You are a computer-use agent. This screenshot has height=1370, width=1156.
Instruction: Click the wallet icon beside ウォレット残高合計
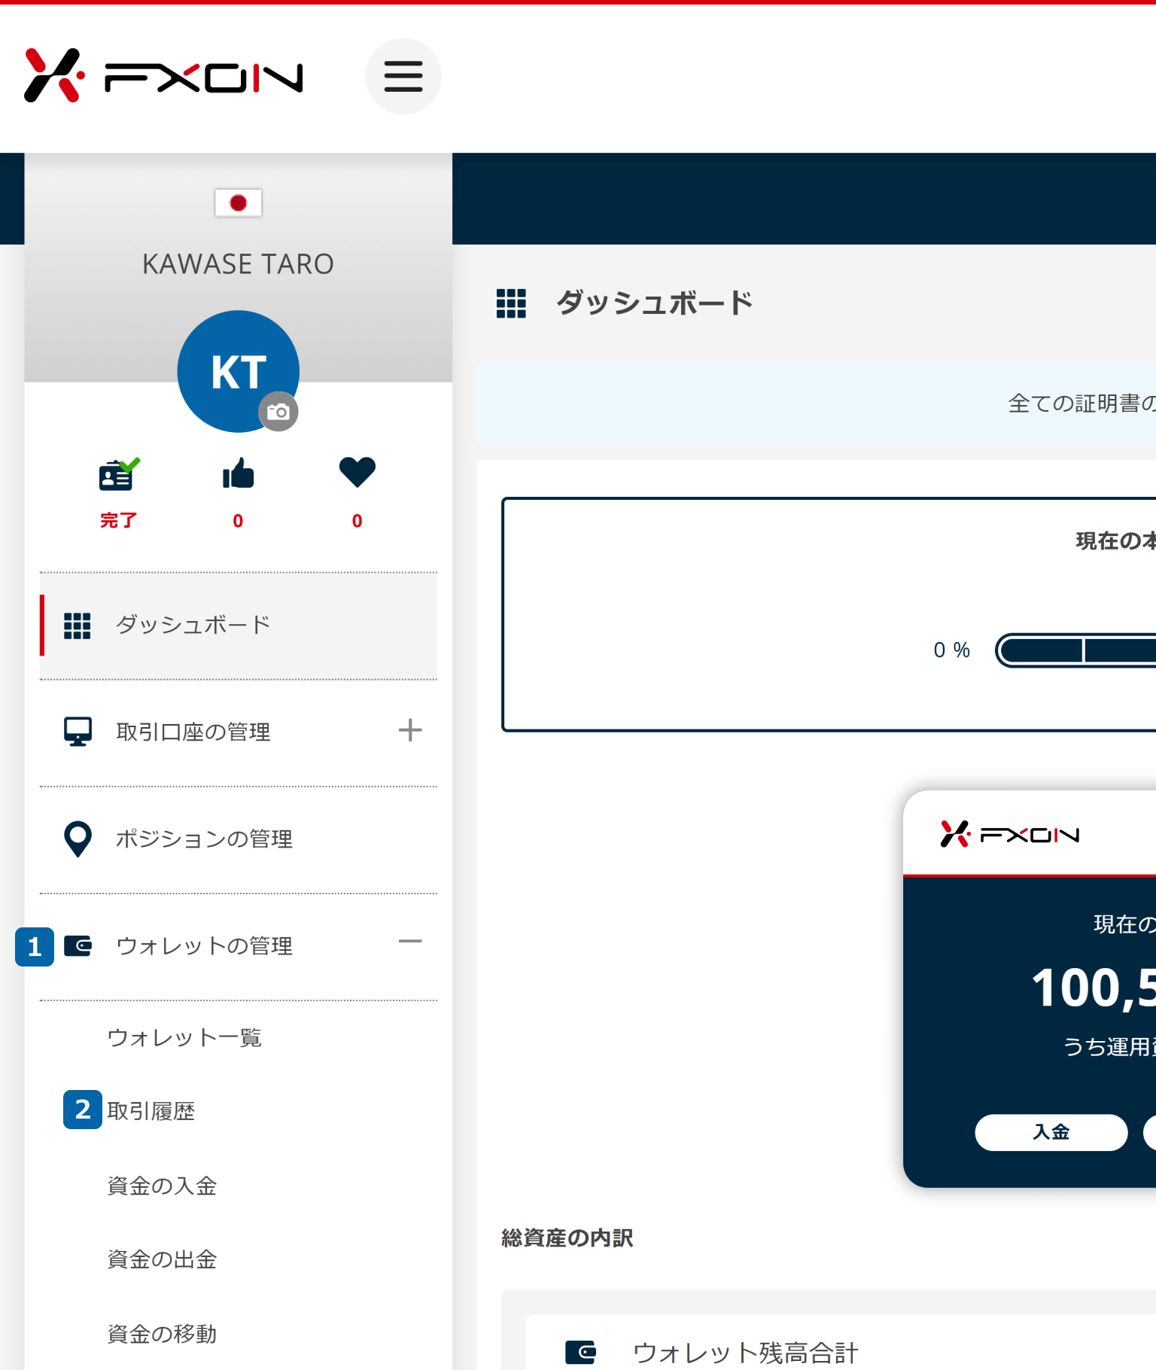point(580,1352)
